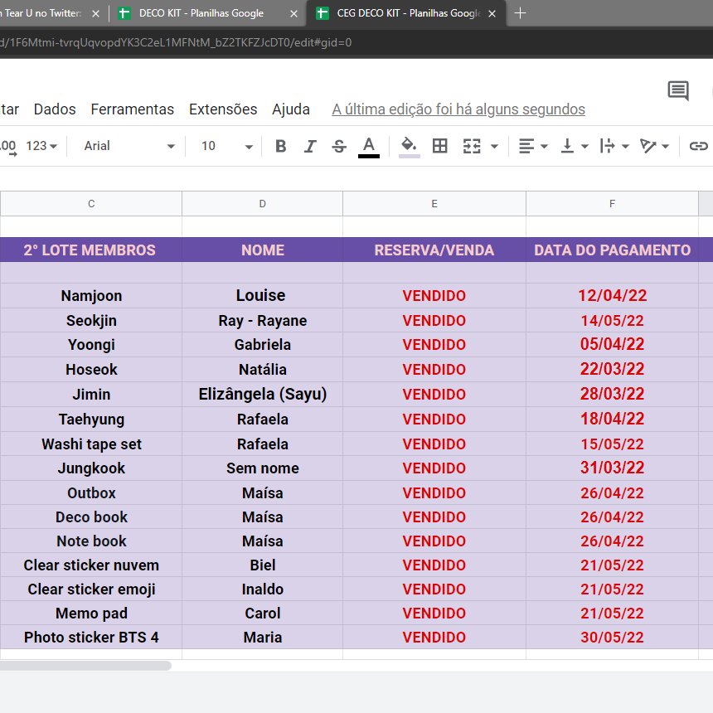Select column D header

click(x=262, y=204)
